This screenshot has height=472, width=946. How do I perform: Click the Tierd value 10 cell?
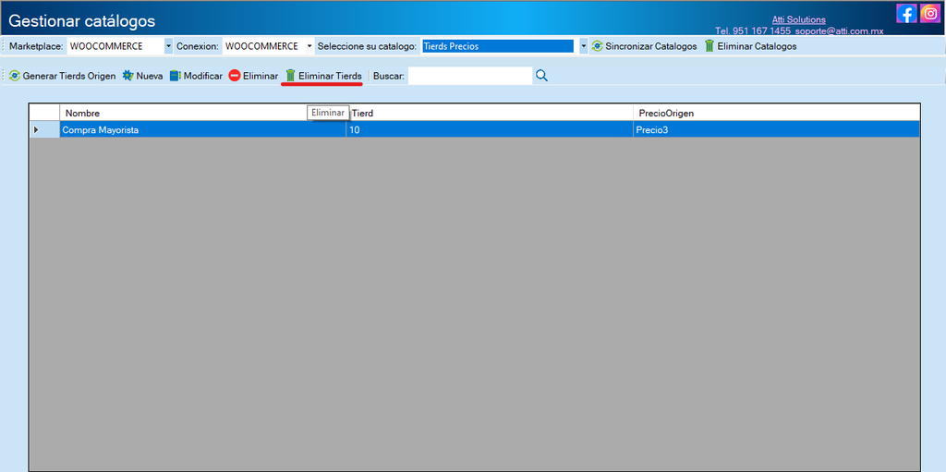(490, 129)
